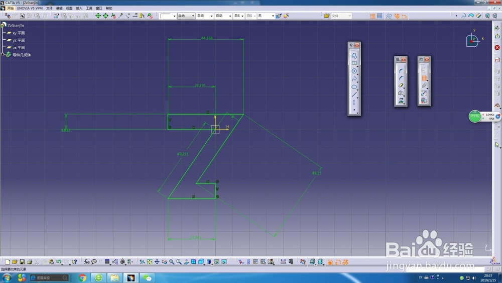Open the 插入 menu
Image resolution: width=502 pixels, height=283 pixels.
[x=79, y=8]
